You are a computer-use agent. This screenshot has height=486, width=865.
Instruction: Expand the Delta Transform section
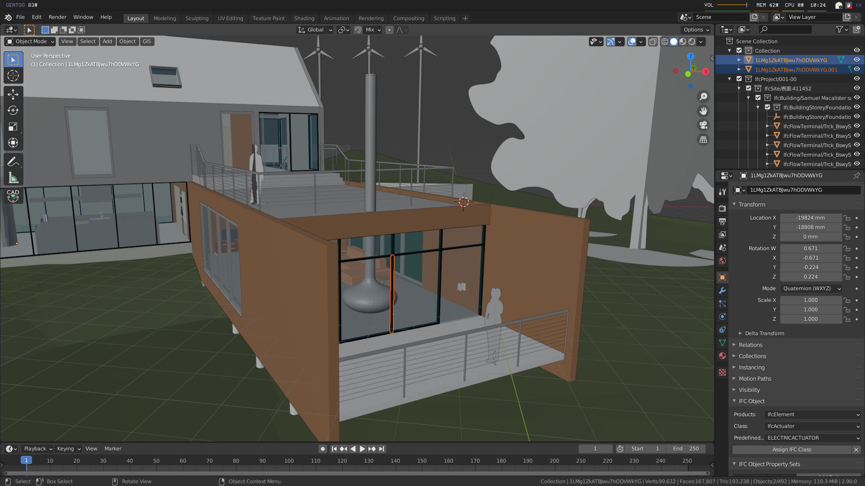click(764, 333)
